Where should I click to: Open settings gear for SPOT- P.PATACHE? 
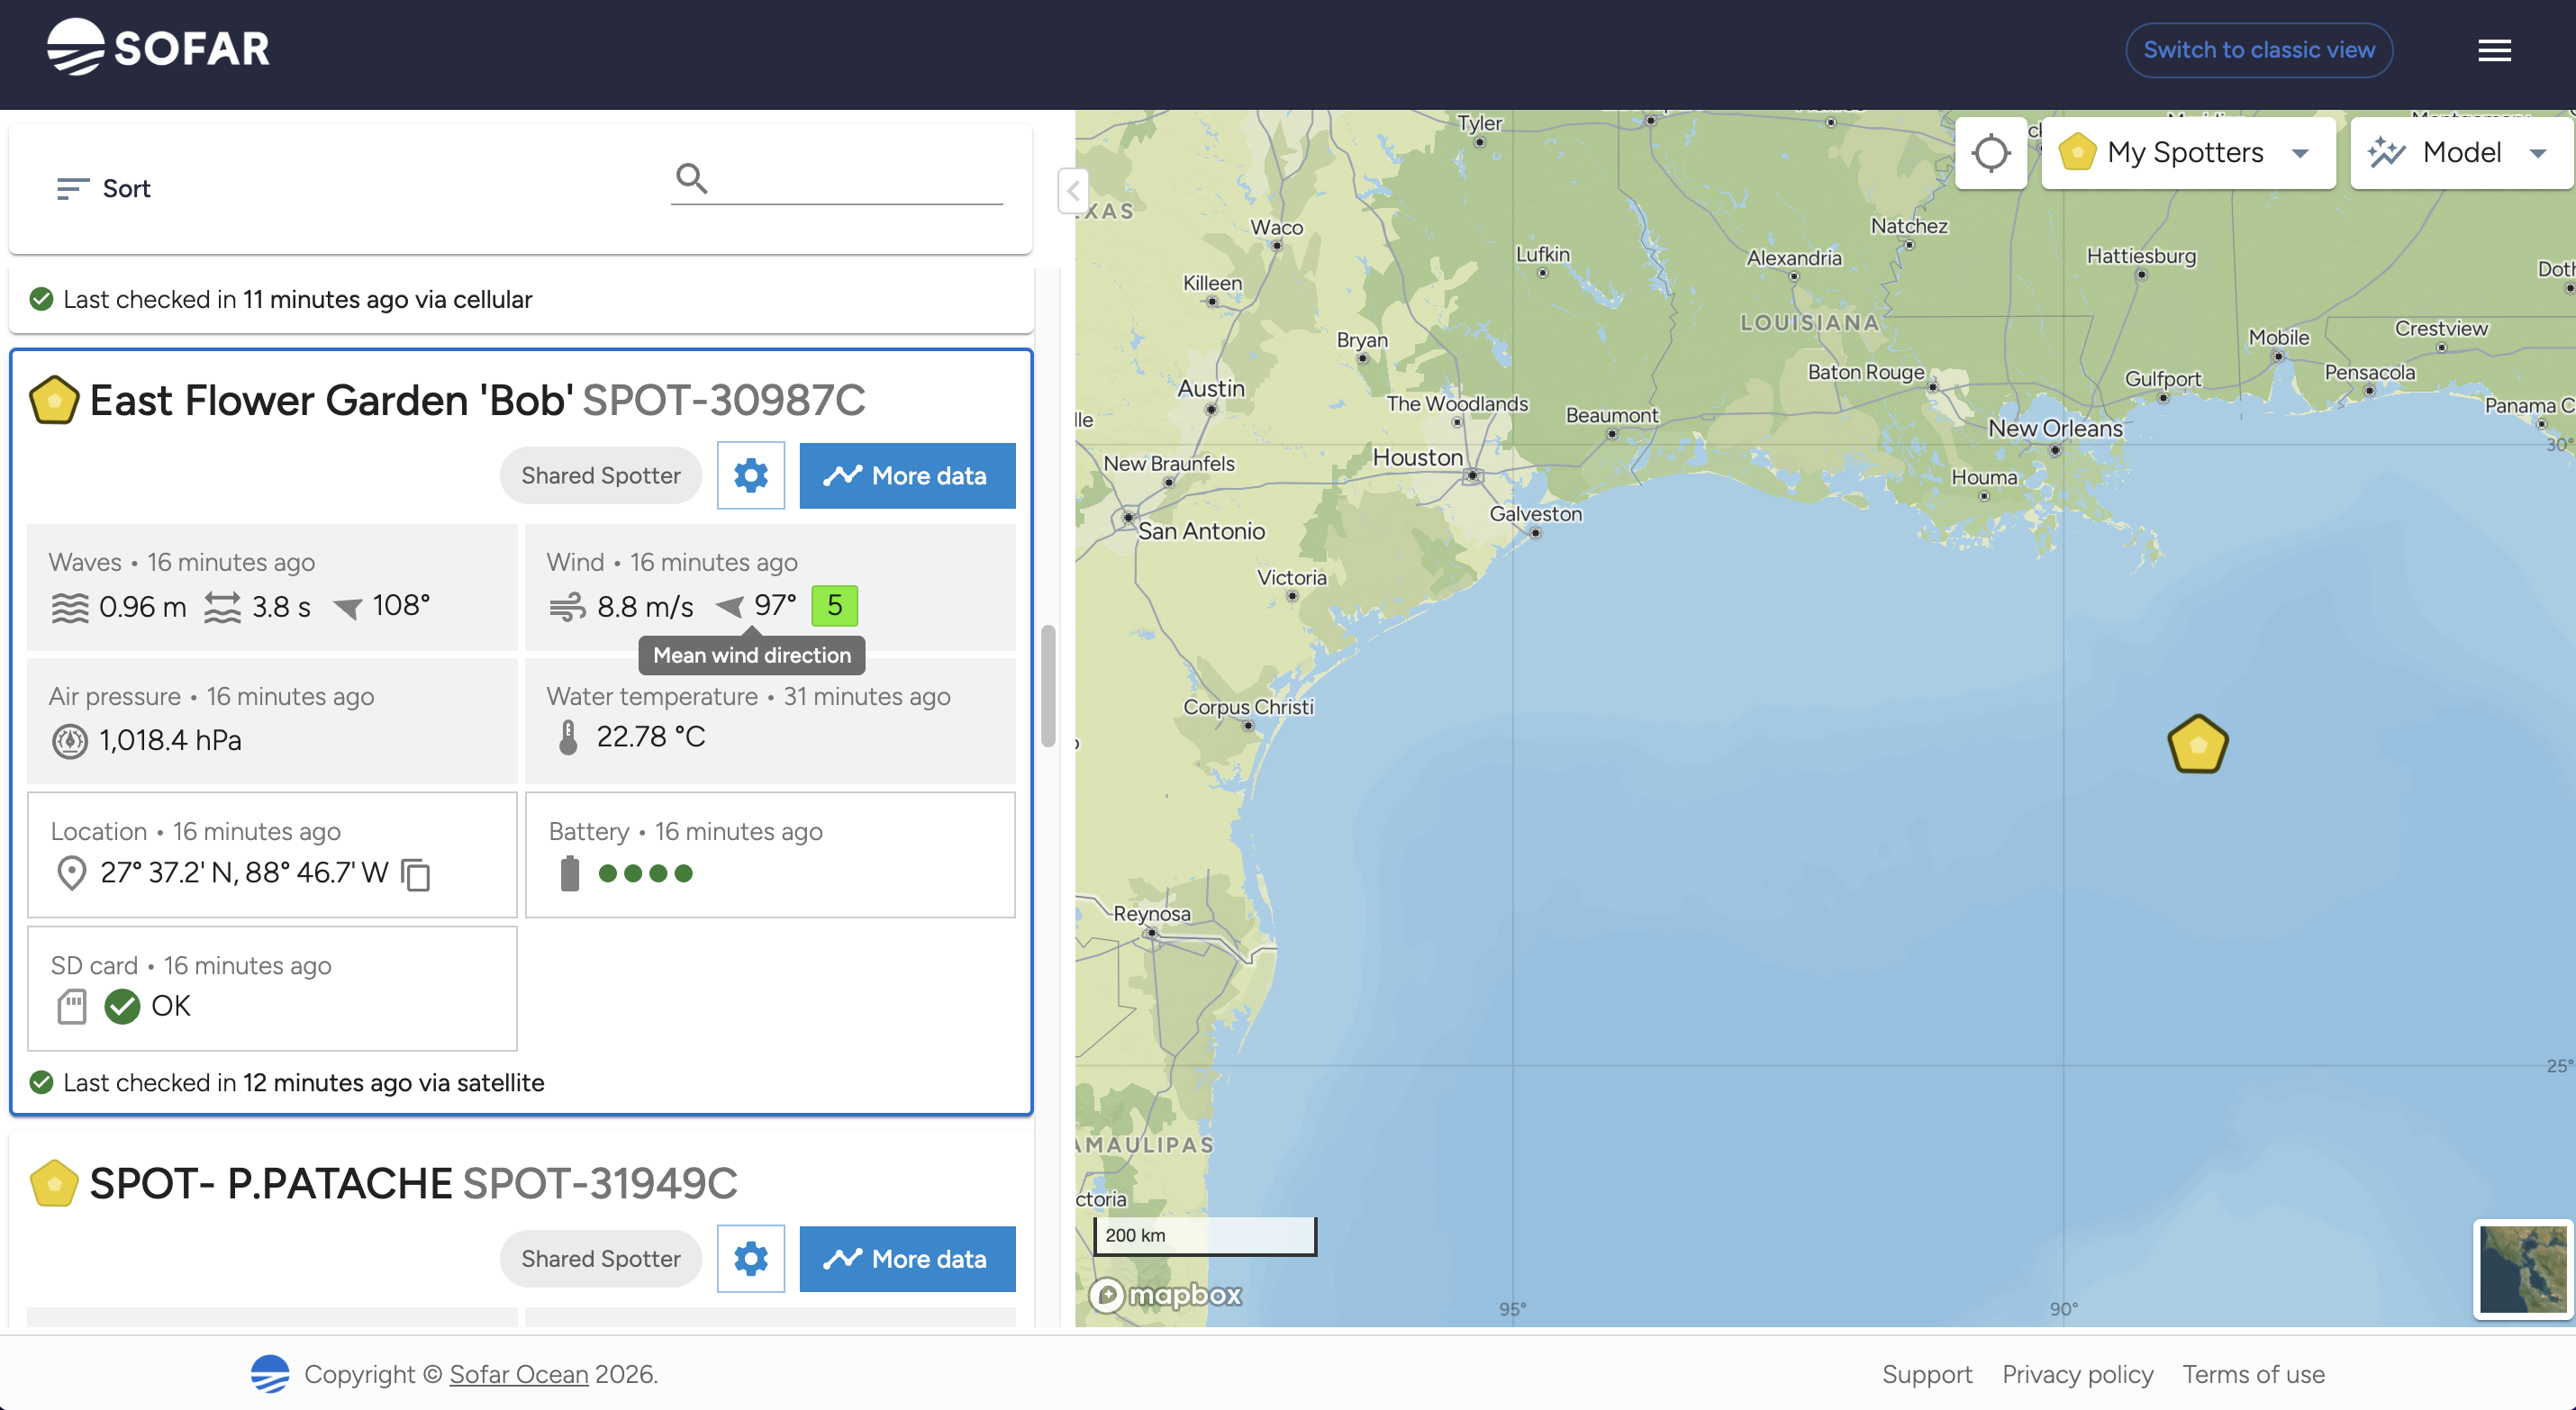(x=750, y=1258)
